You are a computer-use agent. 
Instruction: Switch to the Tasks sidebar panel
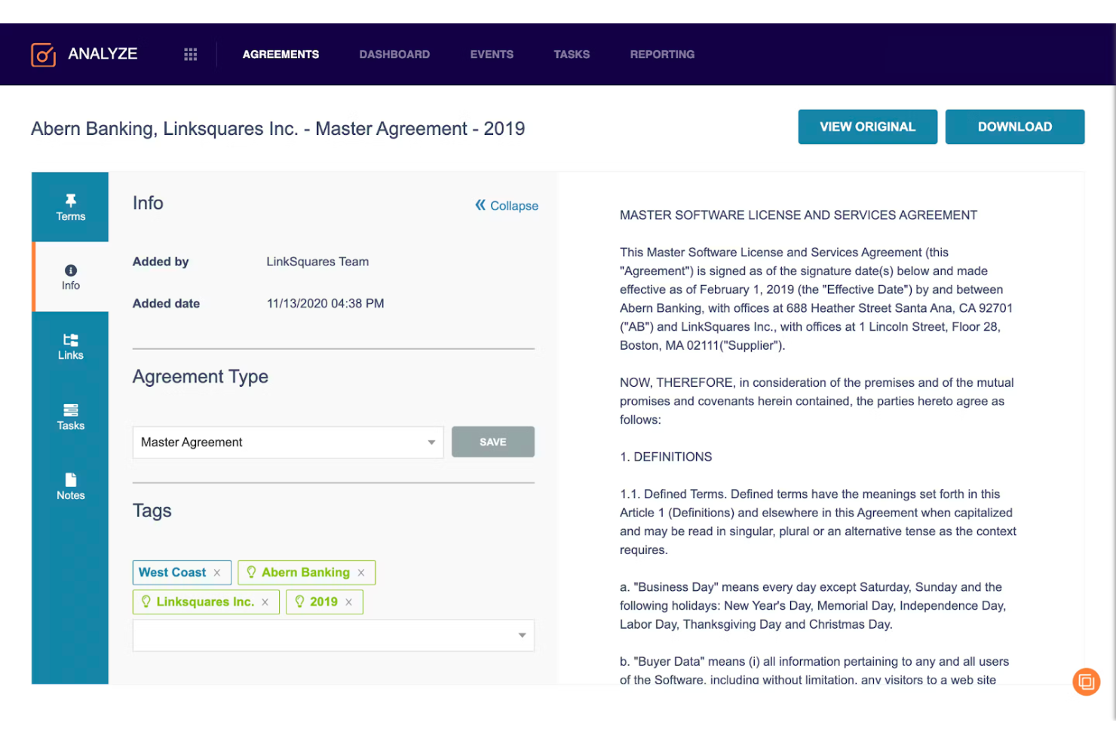point(70,416)
